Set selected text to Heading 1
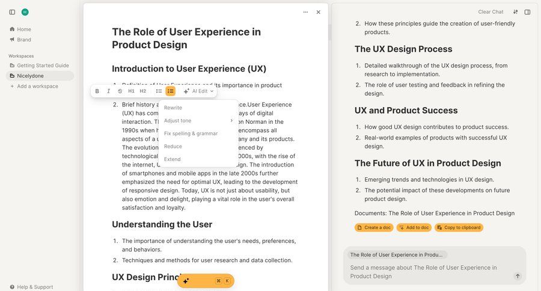The height and width of the screenshot is (291, 541). [x=131, y=91]
